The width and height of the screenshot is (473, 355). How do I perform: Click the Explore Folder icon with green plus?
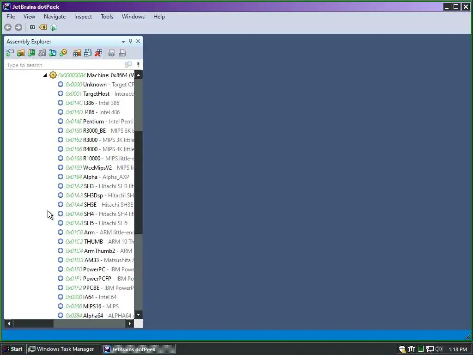(20, 53)
